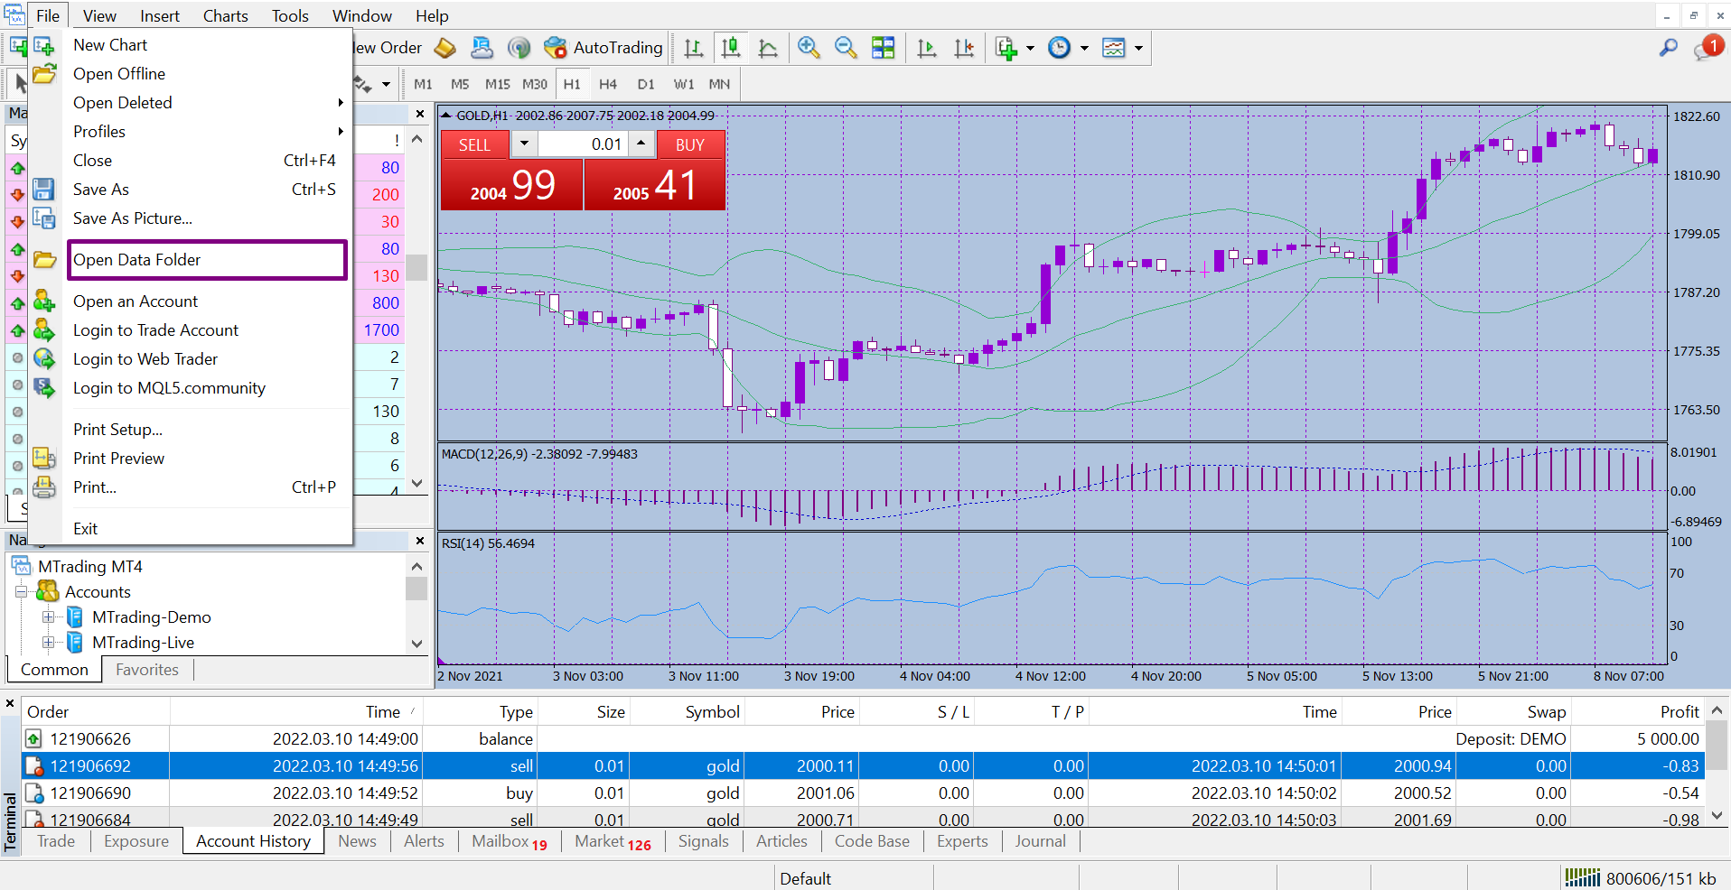Click the Login to MQL5.community icon
Viewport: 1731px width, 890px height.
(x=44, y=388)
